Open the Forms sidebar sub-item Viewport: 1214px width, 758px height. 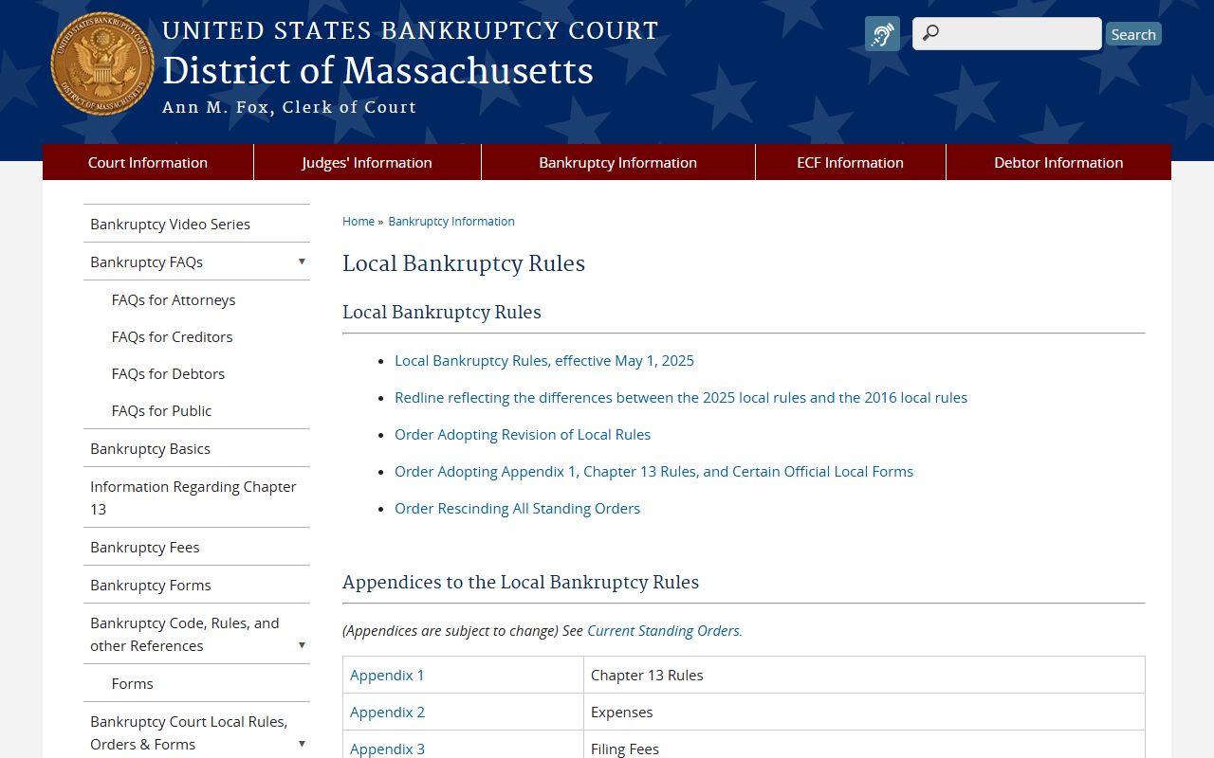click(132, 683)
